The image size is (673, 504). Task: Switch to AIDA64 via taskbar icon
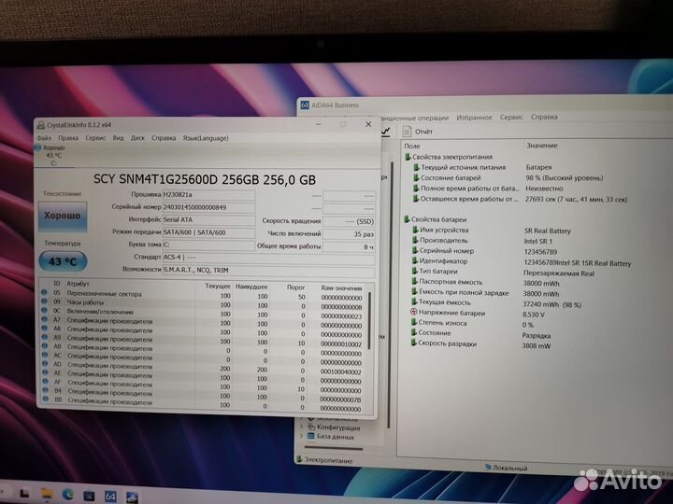[x=110, y=497]
